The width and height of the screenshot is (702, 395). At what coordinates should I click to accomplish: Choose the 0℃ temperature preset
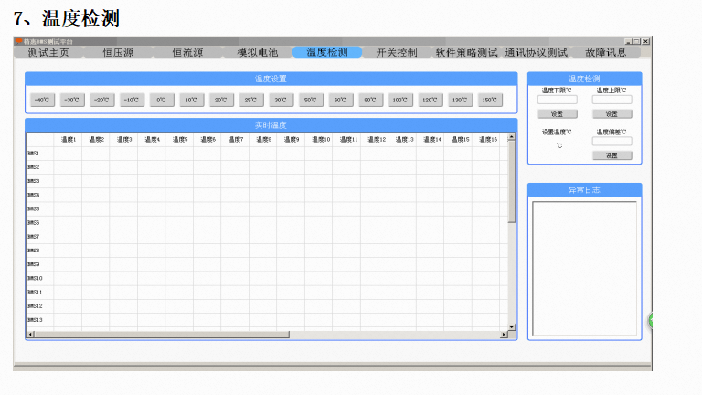point(161,100)
